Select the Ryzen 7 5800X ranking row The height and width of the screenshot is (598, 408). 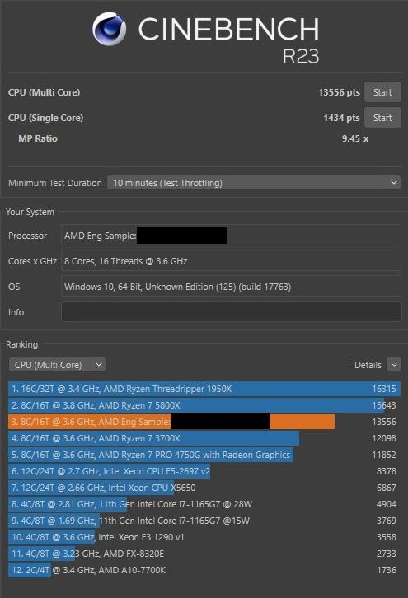click(204, 405)
